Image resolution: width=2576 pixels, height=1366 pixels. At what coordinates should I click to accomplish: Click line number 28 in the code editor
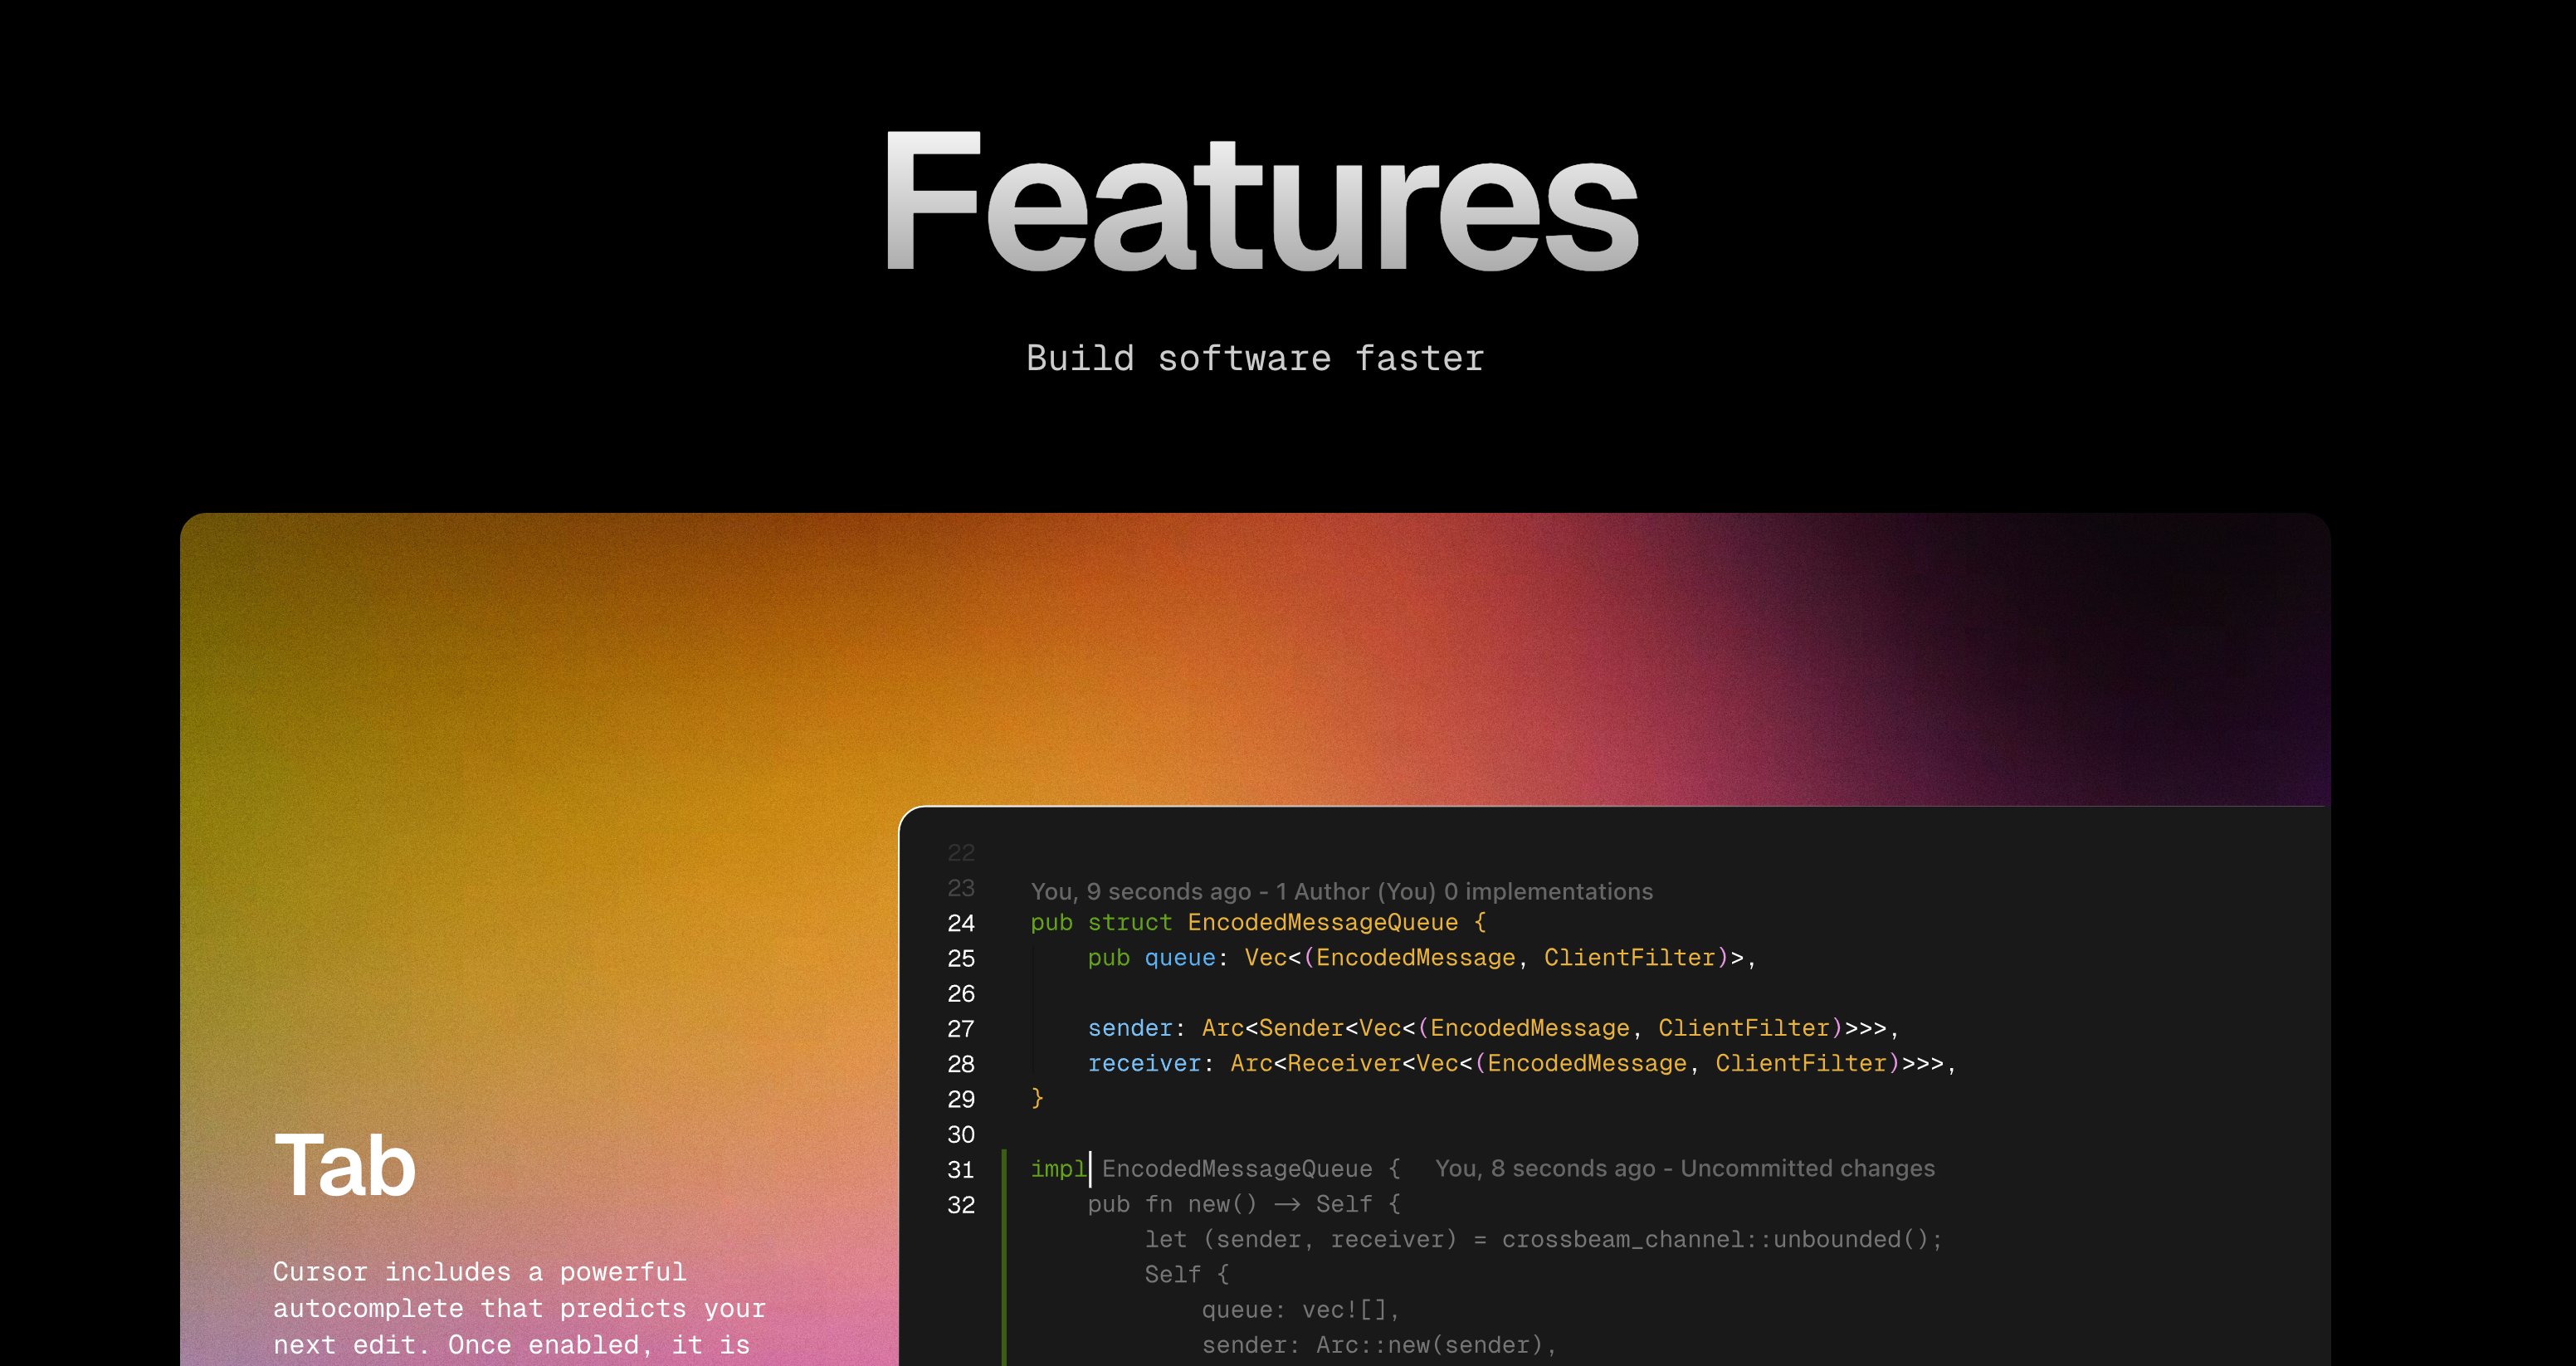(960, 1063)
